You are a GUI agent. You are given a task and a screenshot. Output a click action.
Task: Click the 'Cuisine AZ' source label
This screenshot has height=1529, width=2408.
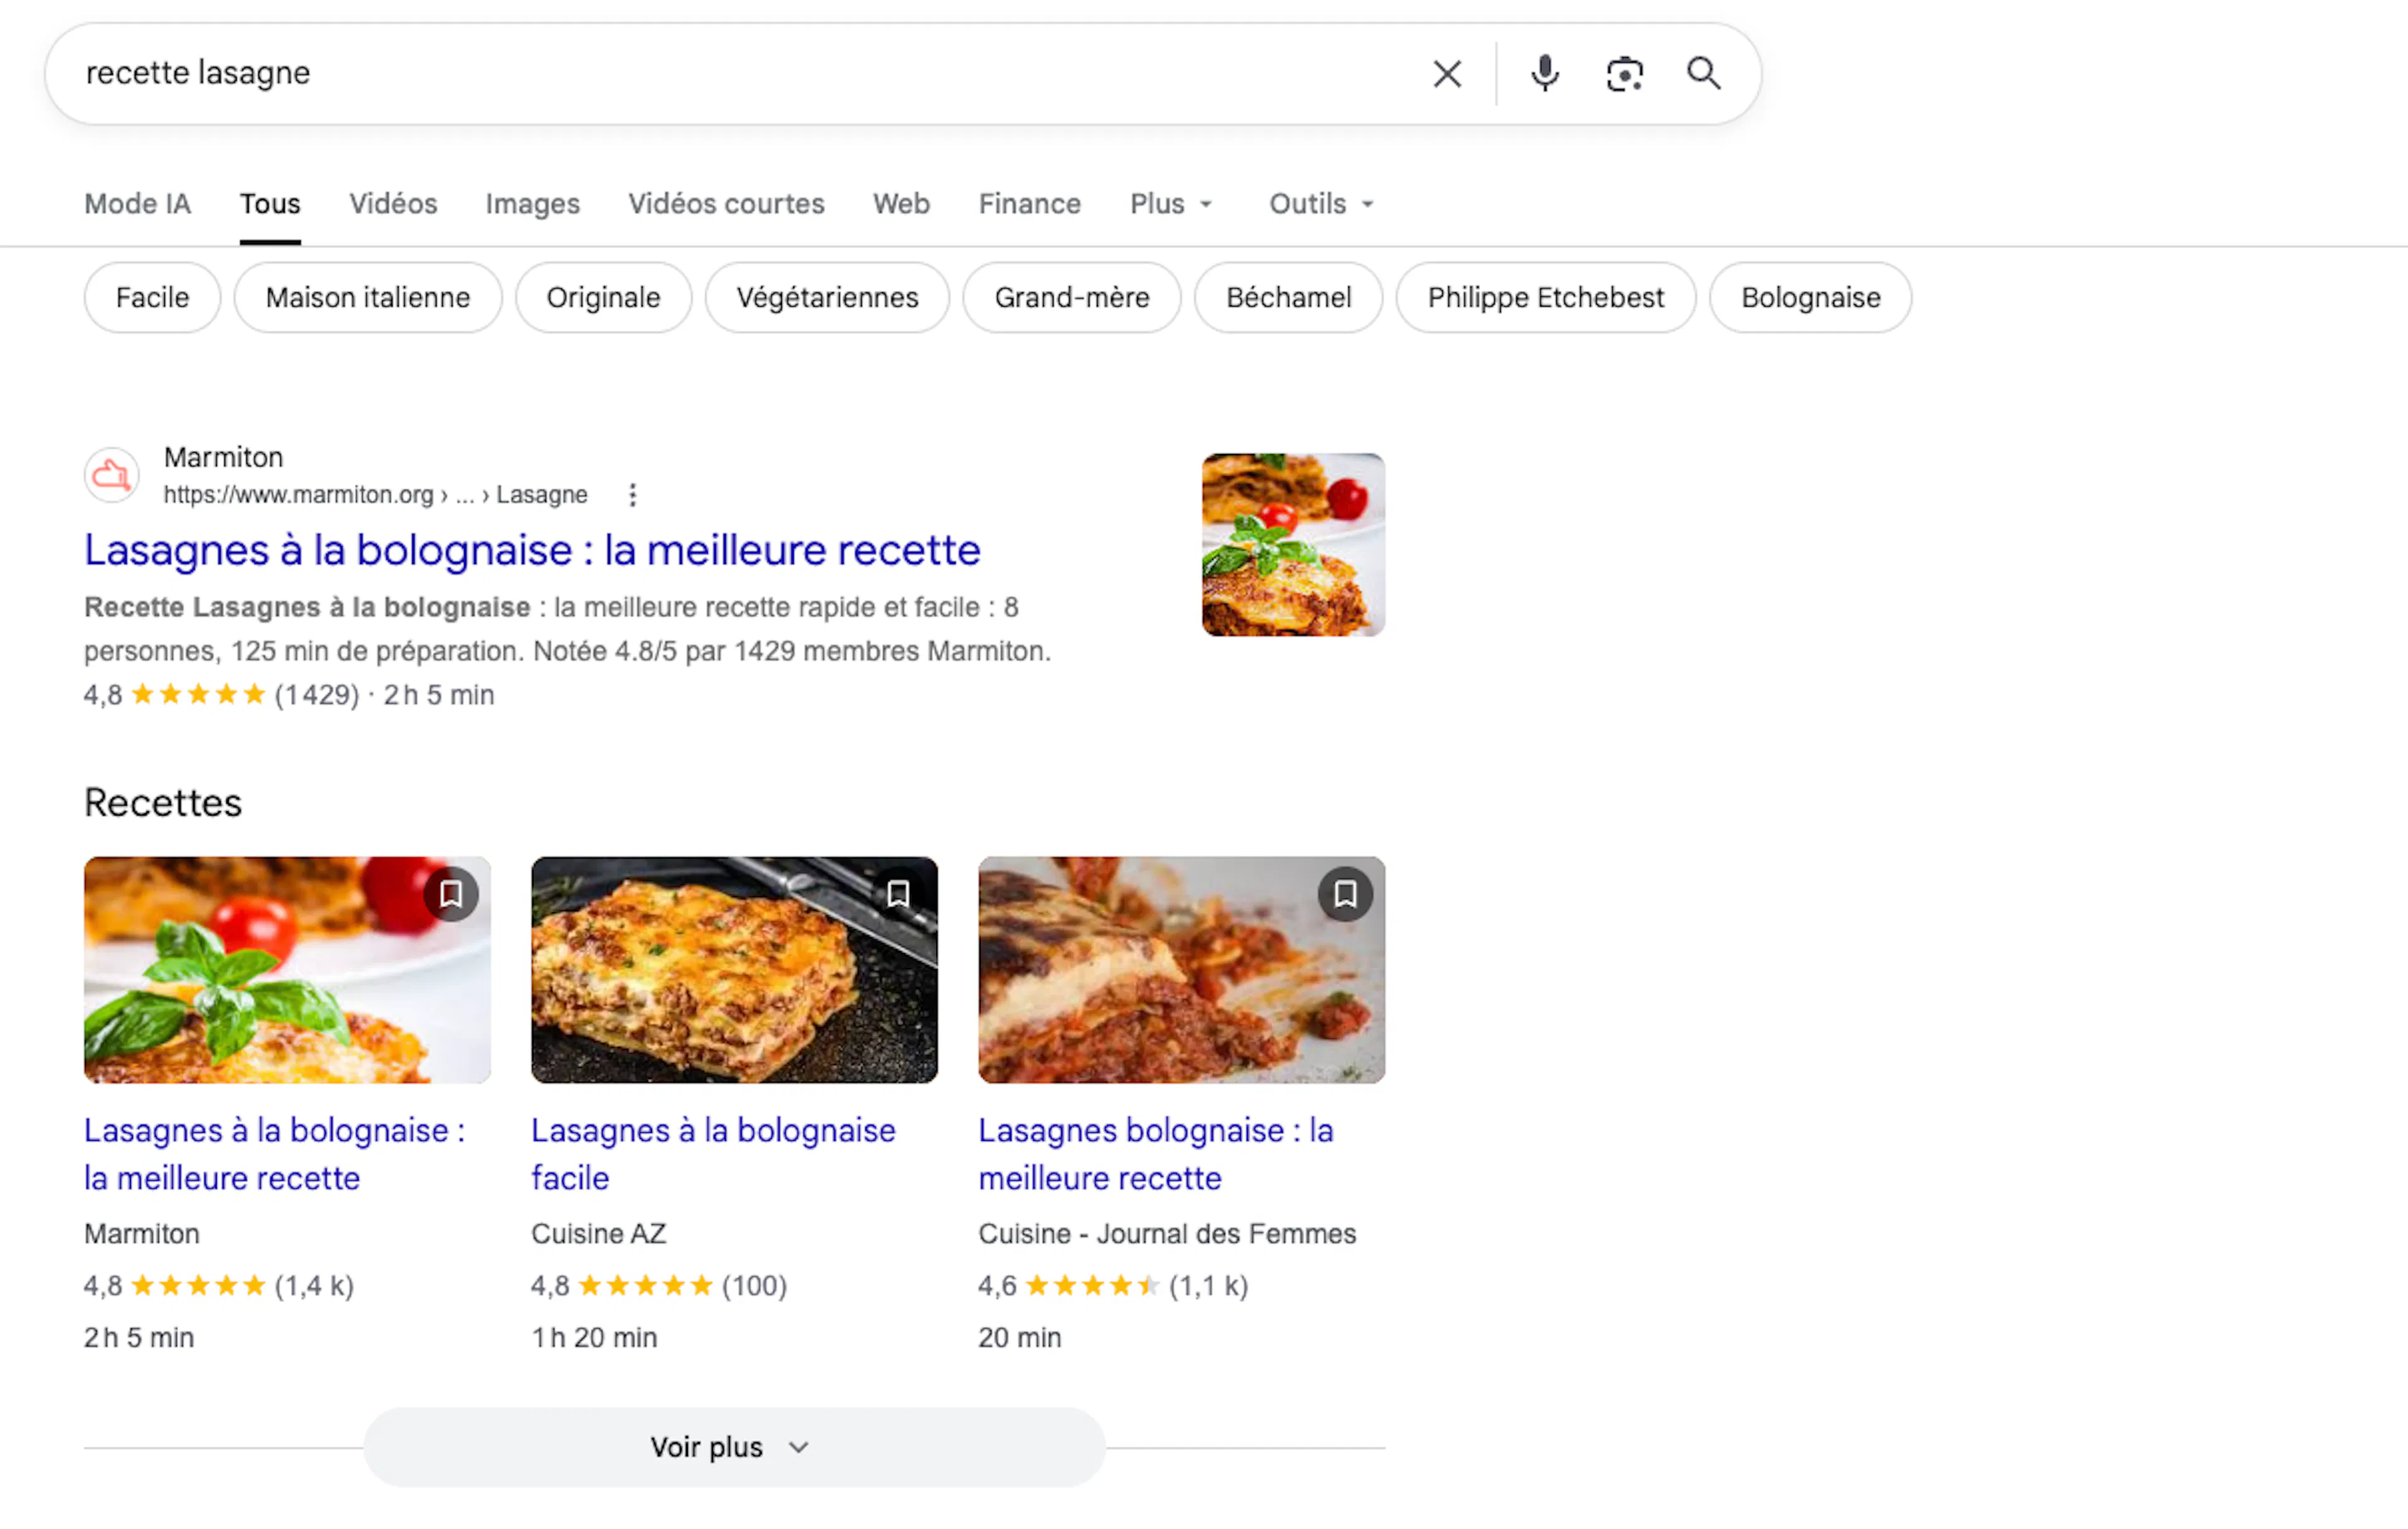pyautogui.click(x=598, y=1234)
